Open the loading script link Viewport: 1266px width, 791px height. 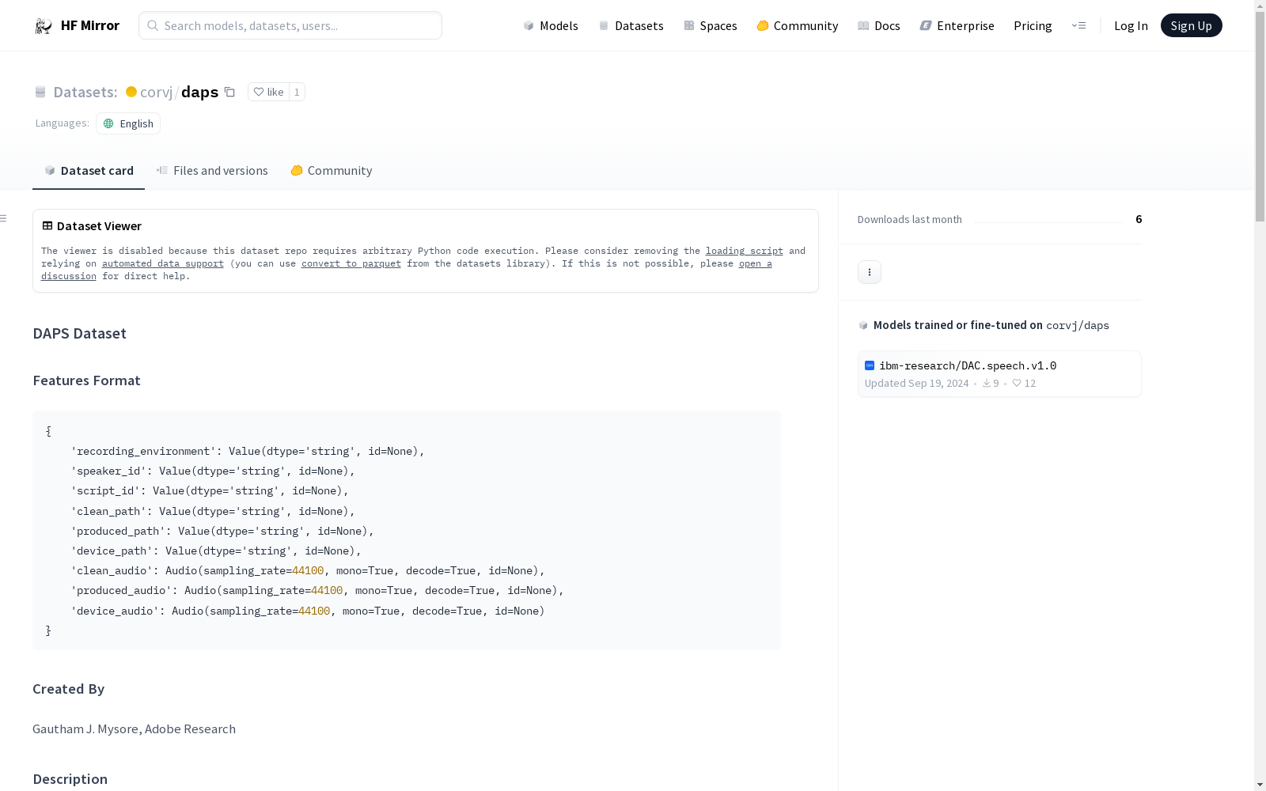click(745, 251)
